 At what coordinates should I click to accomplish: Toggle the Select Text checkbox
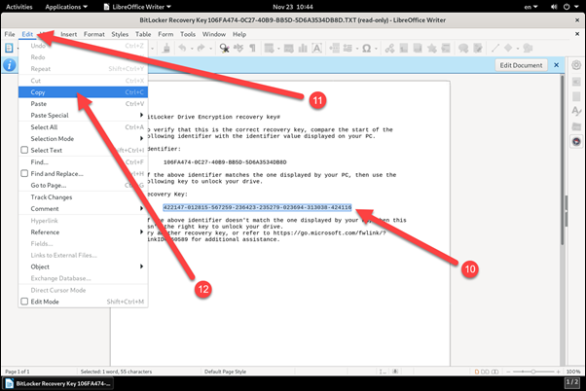pos(24,150)
